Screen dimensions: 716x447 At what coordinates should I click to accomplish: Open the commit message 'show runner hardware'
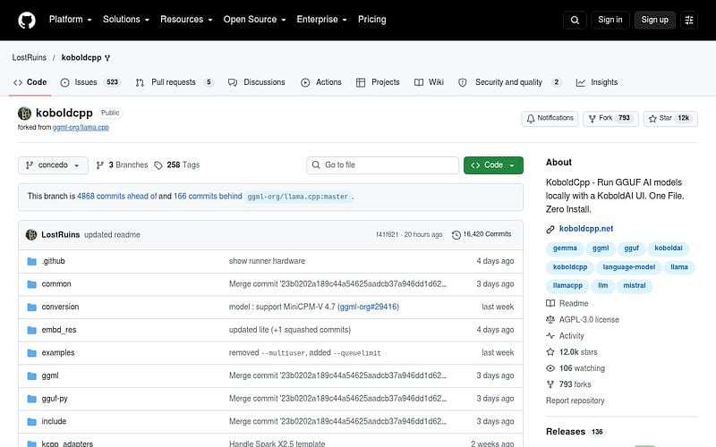(x=267, y=261)
